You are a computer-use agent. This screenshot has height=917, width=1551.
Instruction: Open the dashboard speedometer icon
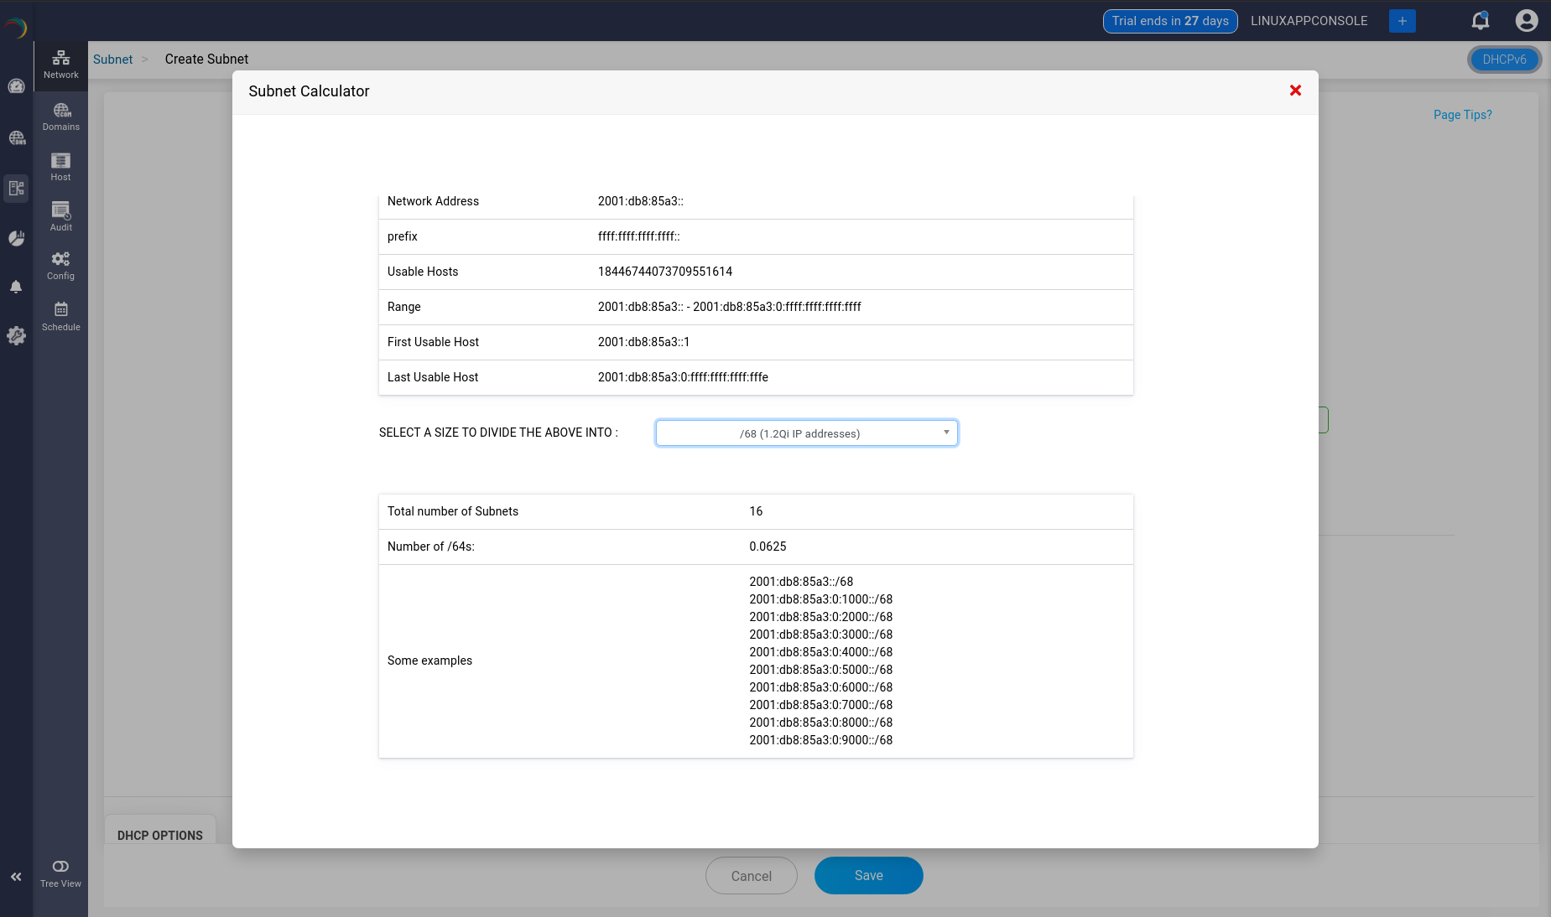[16, 85]
